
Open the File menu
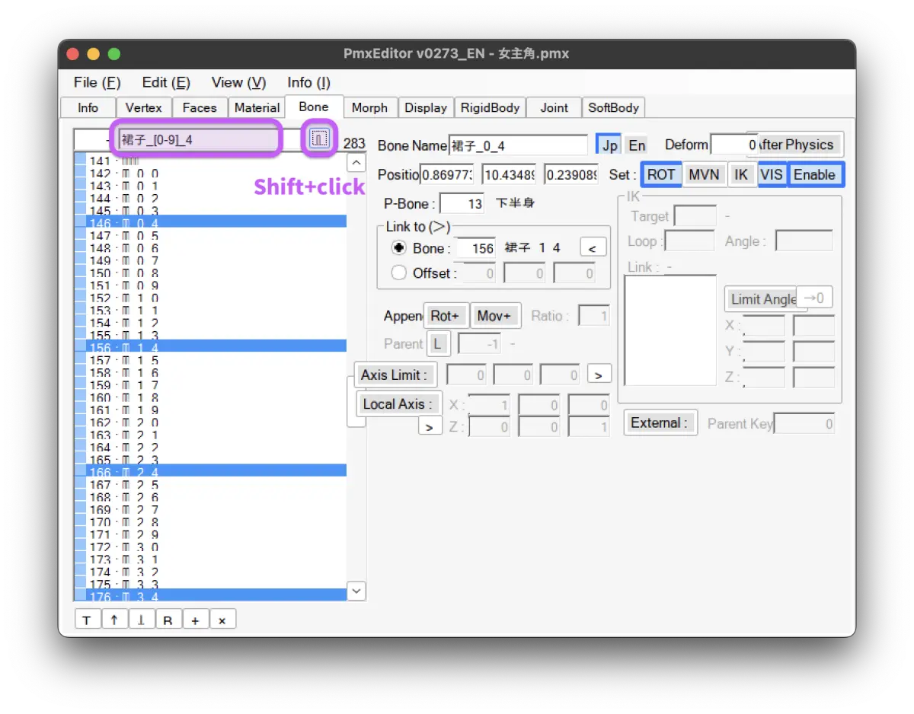click(x=97, y=82)
